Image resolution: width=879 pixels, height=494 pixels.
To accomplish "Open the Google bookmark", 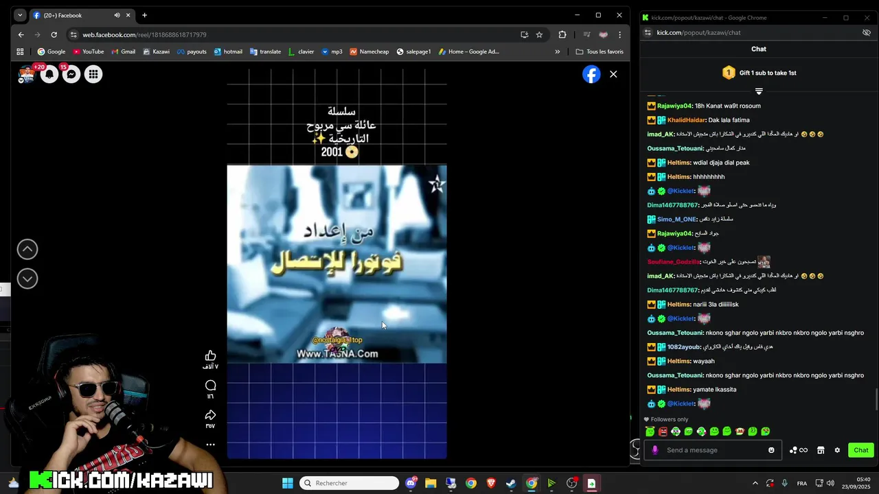I will pos(52,51).
